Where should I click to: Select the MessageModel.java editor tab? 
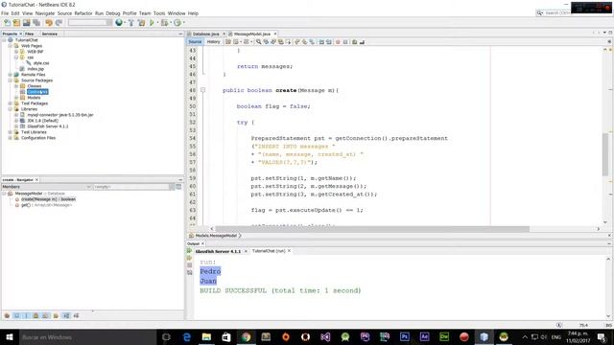tap(251, 34)
